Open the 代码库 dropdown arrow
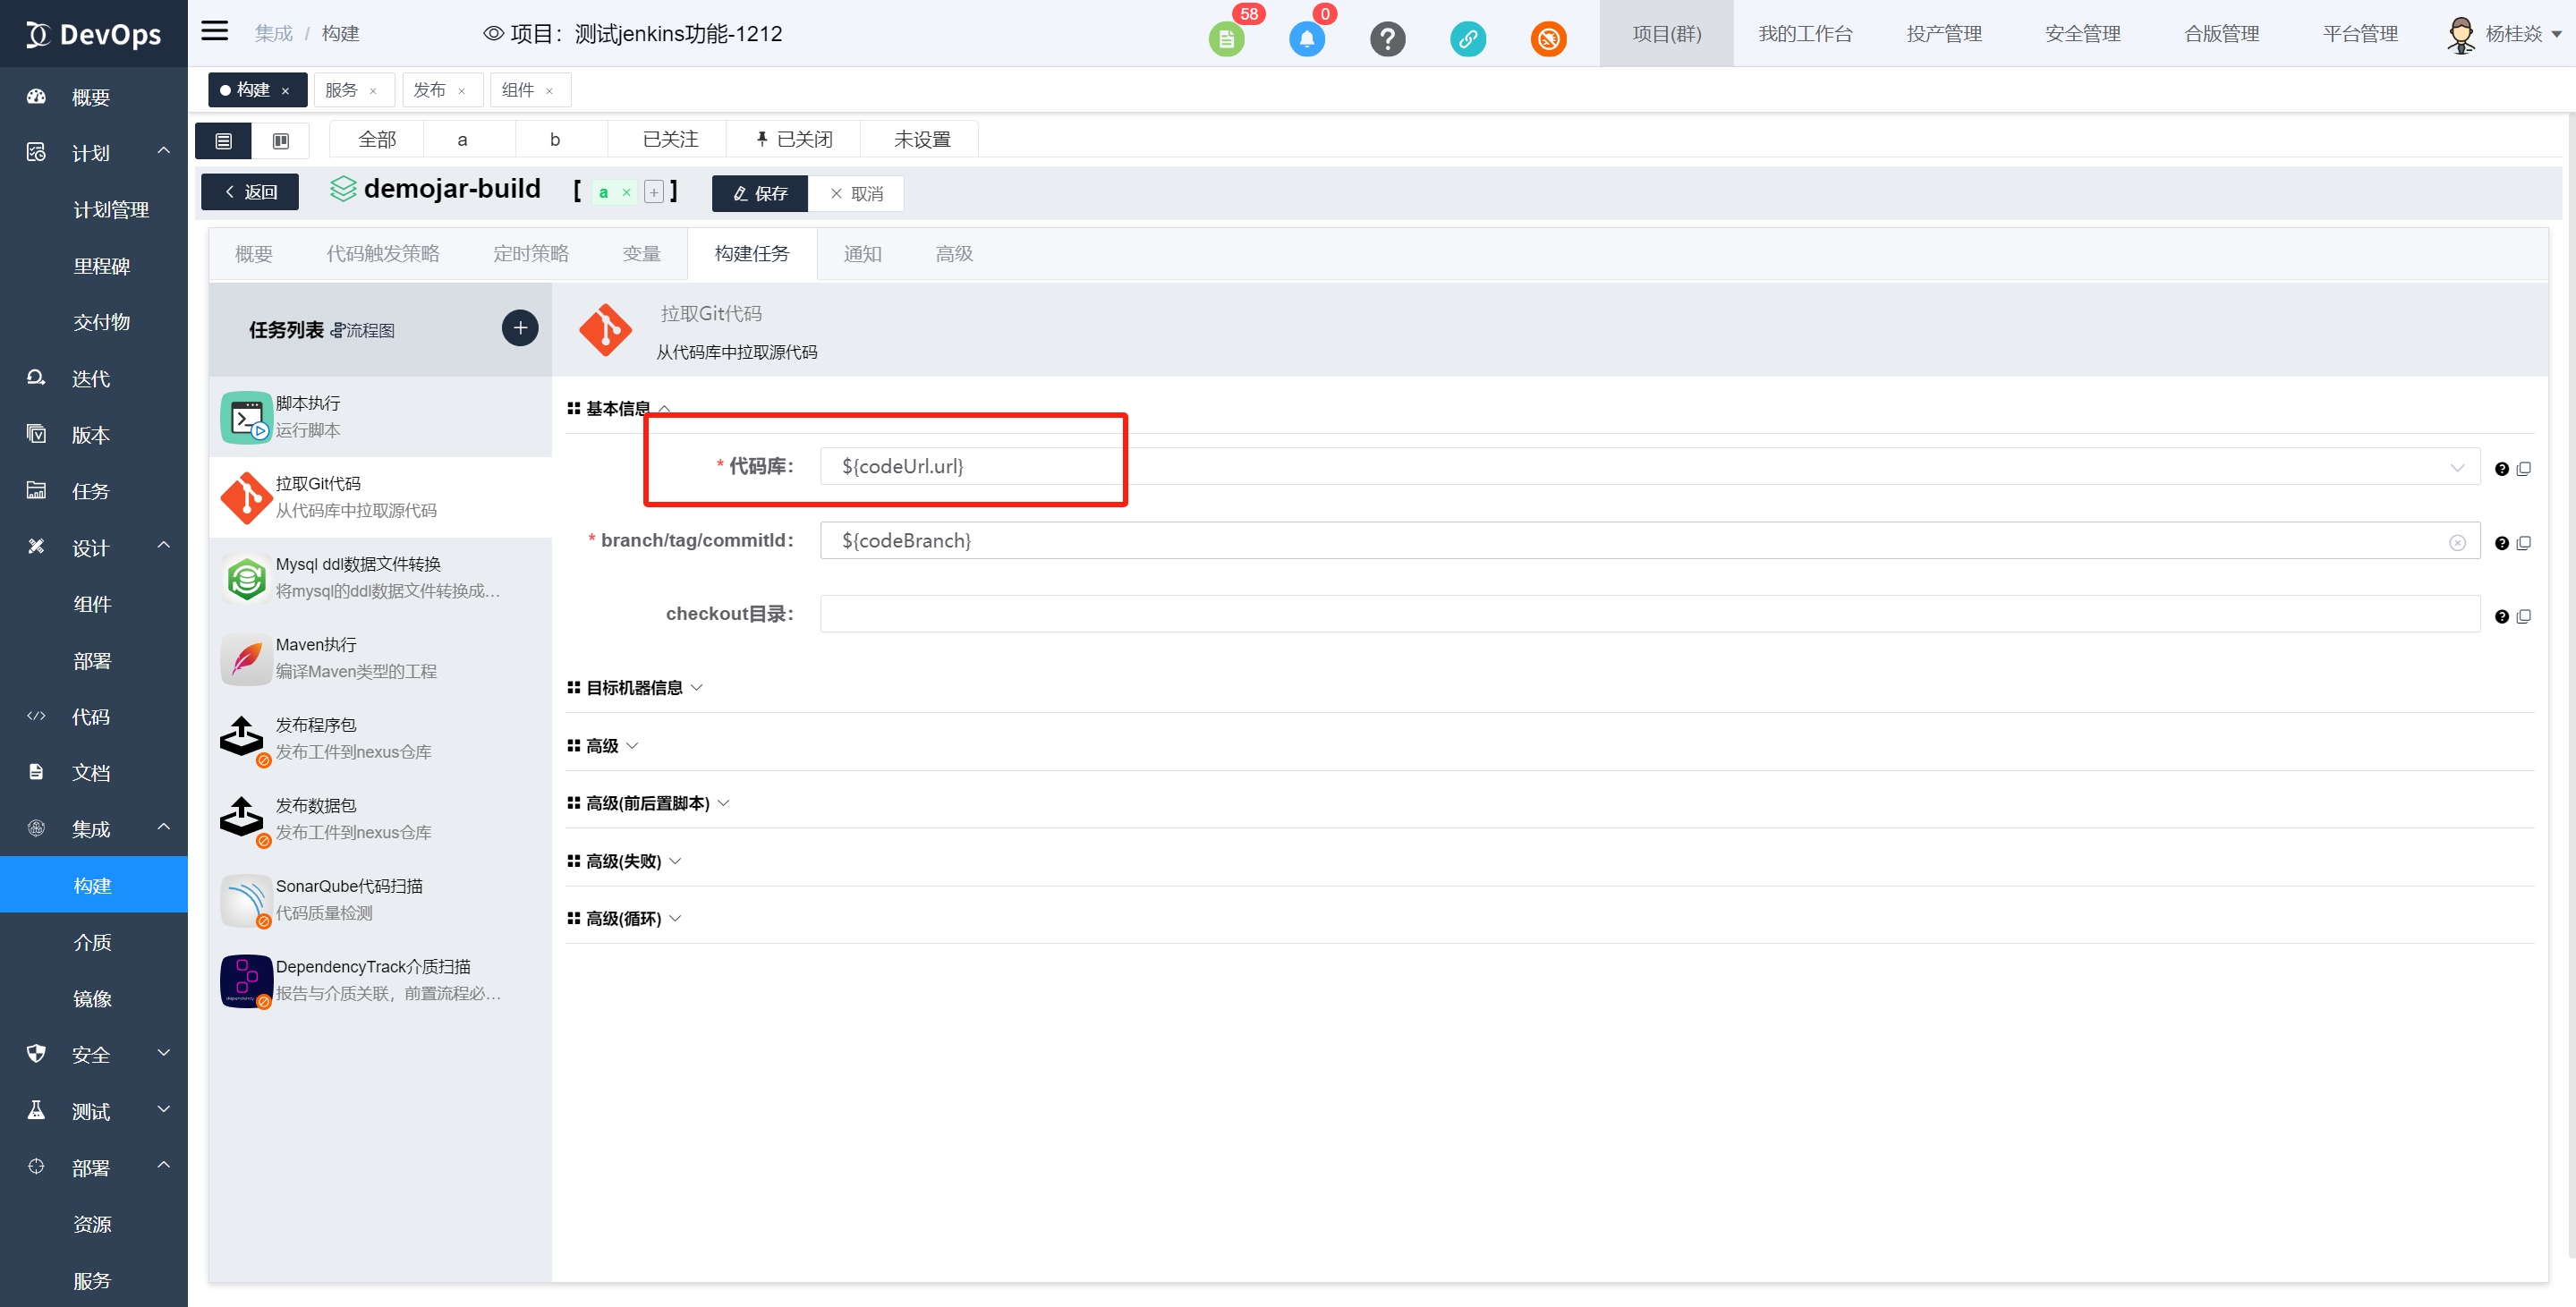 tap(2457, 467)
